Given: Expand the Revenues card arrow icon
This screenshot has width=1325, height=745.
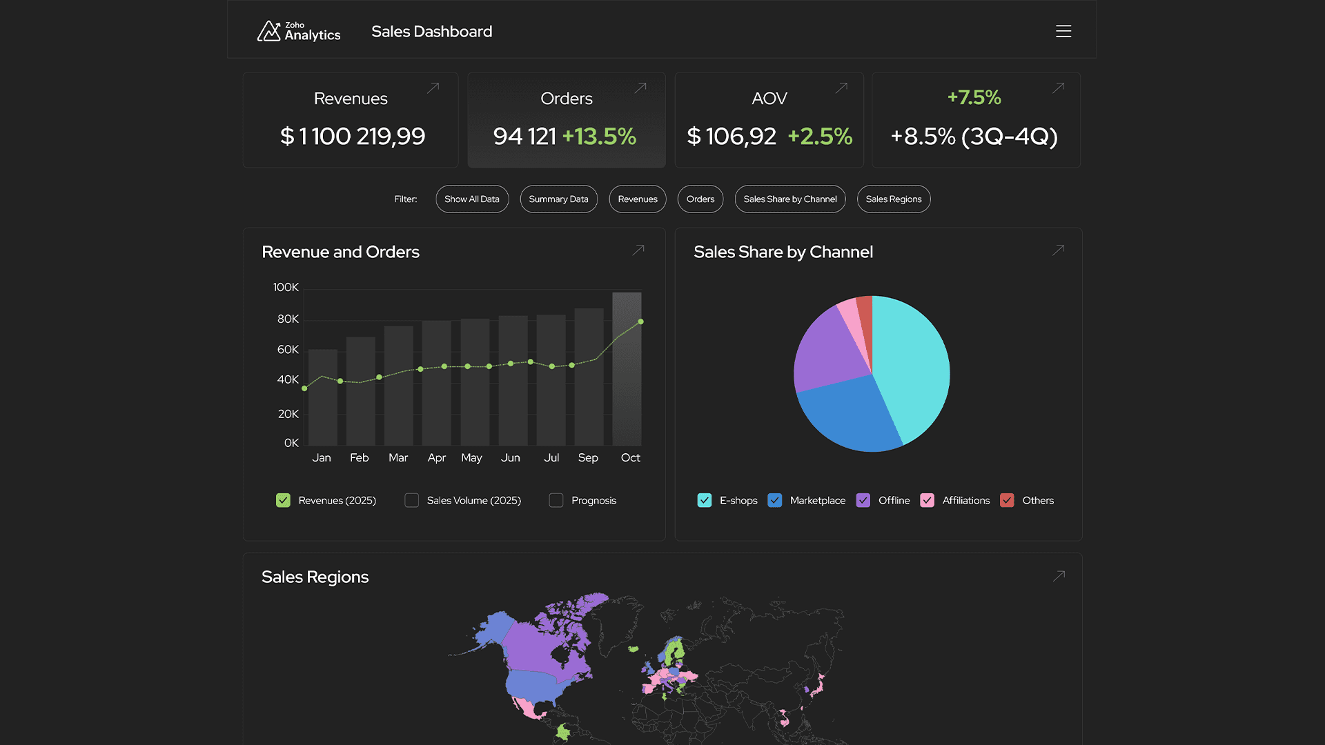Looking at the screenshot, I should click(433, 88).
